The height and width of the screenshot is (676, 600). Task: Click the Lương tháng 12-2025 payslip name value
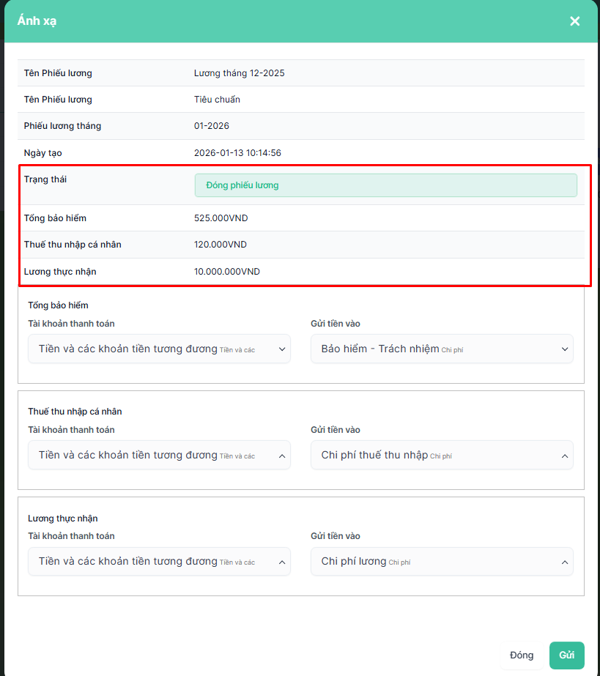(x=239, y=73)
